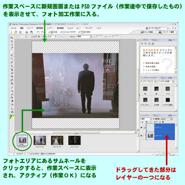
Task: Click the フォトブラウザ button
Action: (68, 32)
